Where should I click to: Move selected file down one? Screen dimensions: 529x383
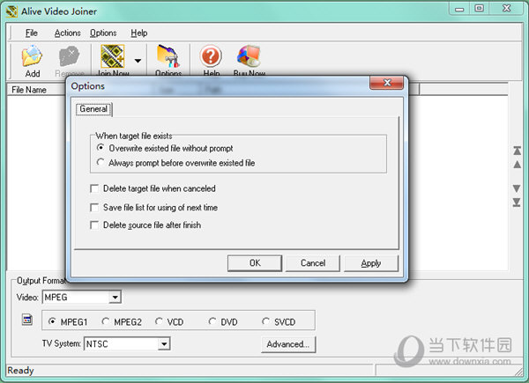tap(517, 188)
